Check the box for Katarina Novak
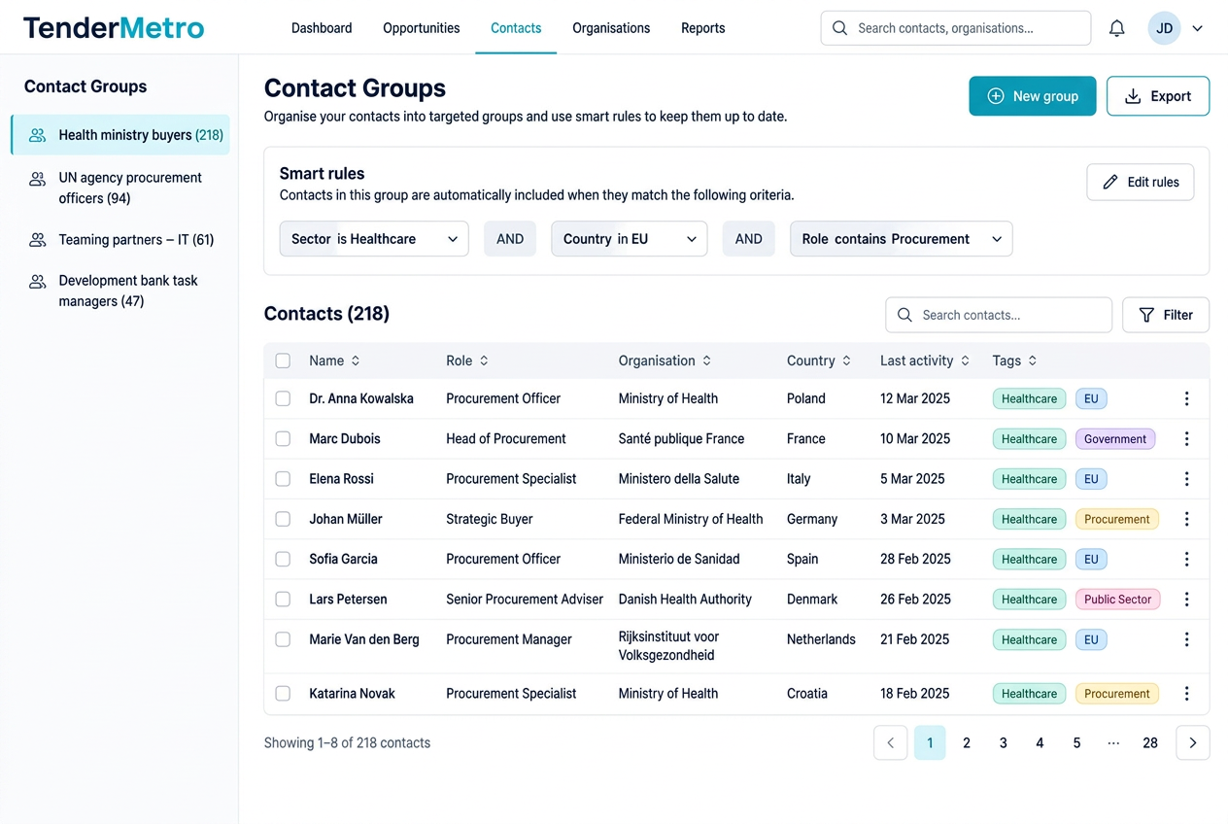Image resolution: width=1228 pixels, height=824 pixels. point(283,694)
